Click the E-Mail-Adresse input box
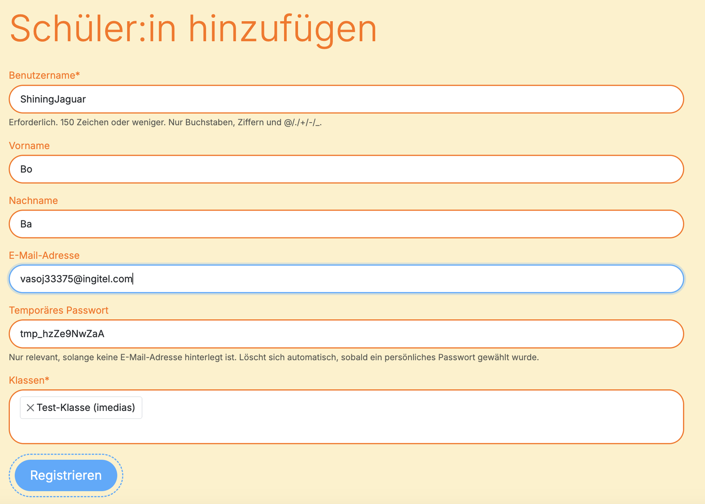 [x=346, y=279]
